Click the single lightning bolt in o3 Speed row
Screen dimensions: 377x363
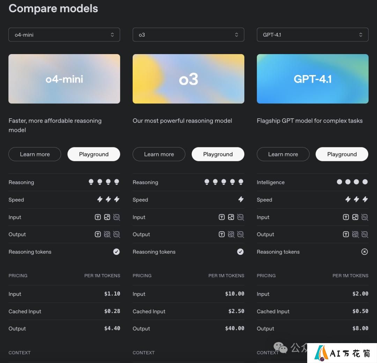tap(241, 199)
